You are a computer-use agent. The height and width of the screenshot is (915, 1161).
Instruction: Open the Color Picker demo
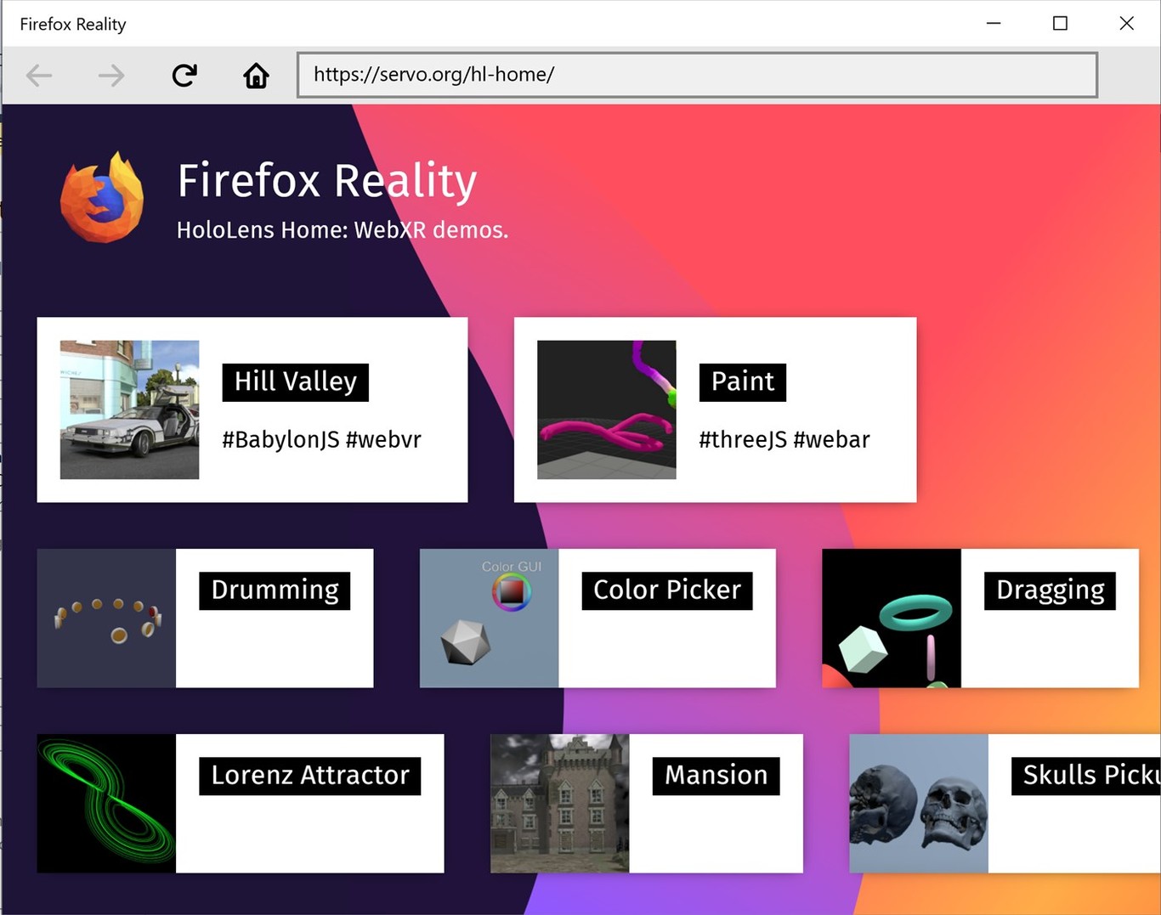(x=665, y=590)
